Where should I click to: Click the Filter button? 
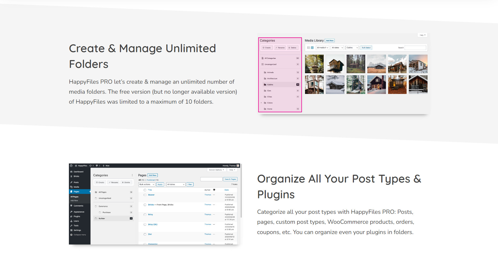point(190,184)
